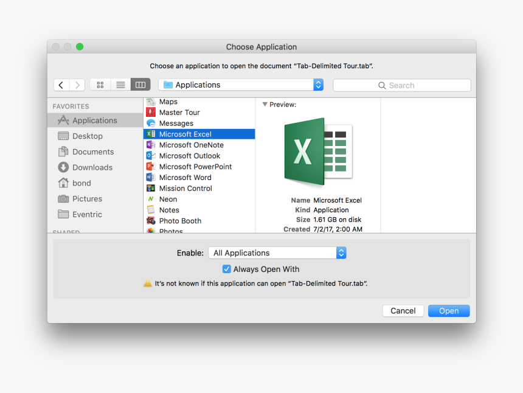523x393 pixels.
Task: Select Eventric in the sidebar
Action: [95, 214]
